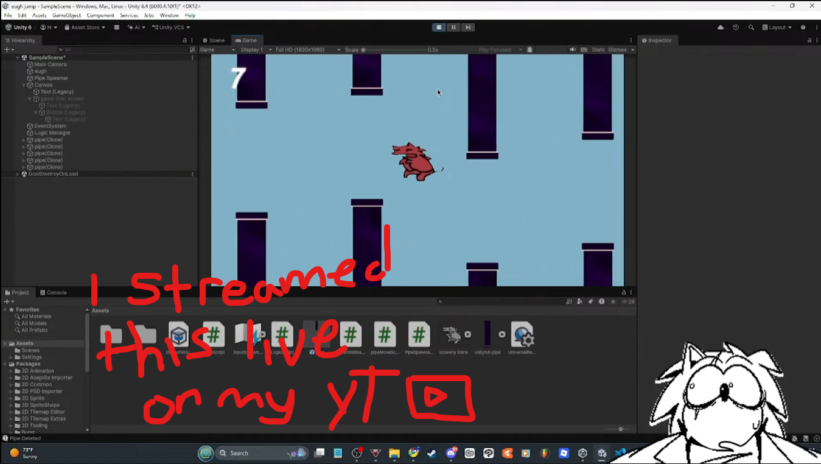Open the Full HD resolution dropdown

(308, 50)
